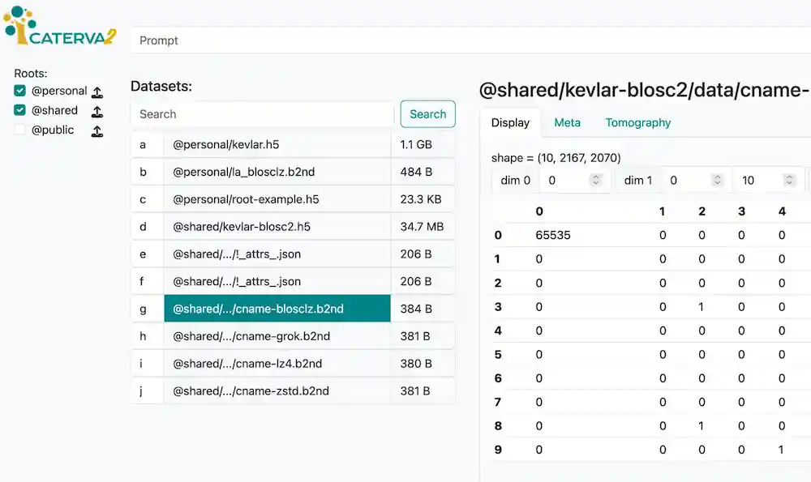Click inside the Prompt input field
Viewport: 811px width, 482px height.
click(x=324, y=40)
